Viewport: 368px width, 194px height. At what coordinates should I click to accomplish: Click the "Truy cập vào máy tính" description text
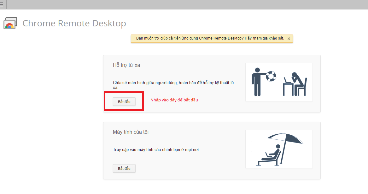click(156, 150)
